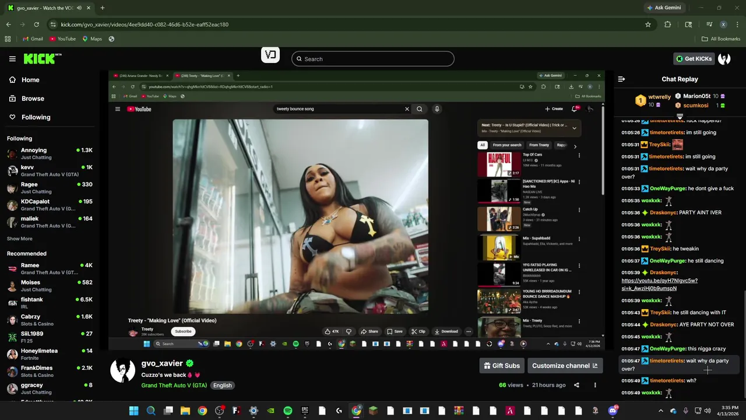
Task: Open a new Chrome tab
Action: click(102, 8)
